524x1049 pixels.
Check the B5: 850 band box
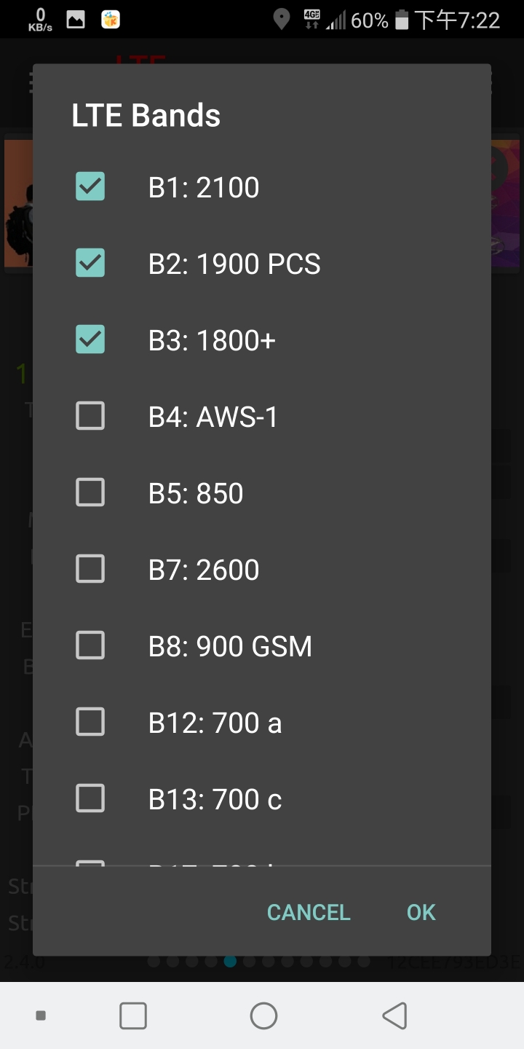(90, 492)
